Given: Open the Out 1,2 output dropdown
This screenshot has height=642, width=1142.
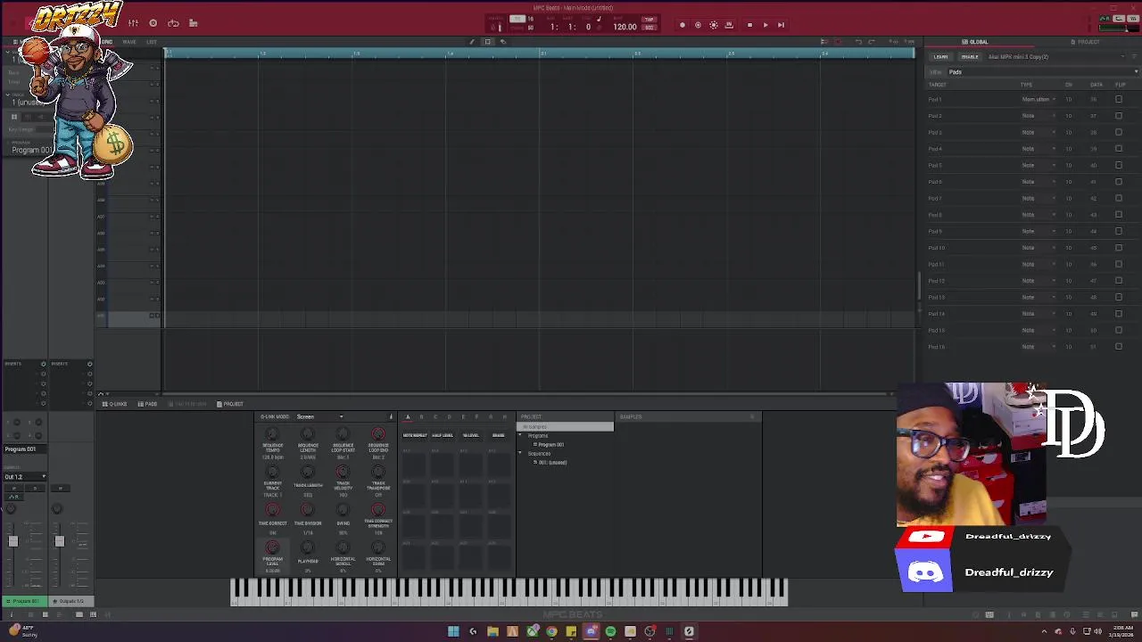Looking at the screenshot, I should (25, 477).
